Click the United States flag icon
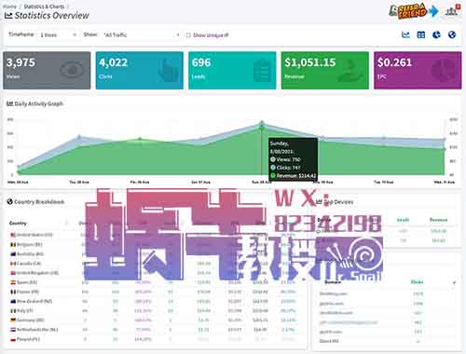This screenshot has height=354, width=466. [x=13, y=235]
